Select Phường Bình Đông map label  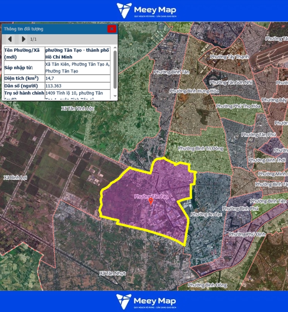tap(207, 285)
